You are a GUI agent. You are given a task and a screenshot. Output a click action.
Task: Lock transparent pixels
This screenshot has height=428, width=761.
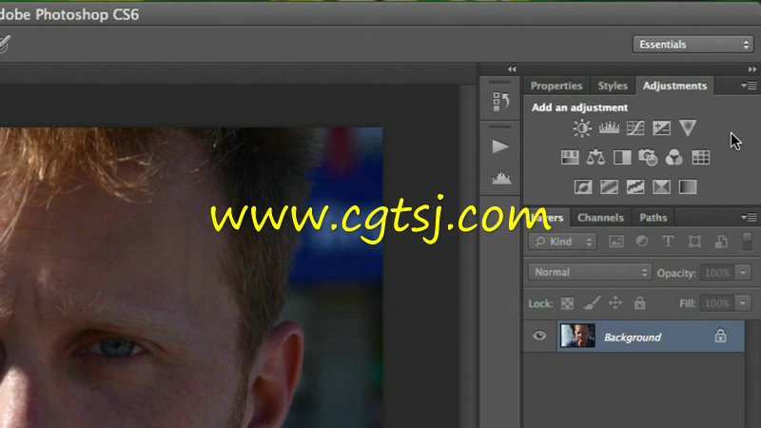pos(567,303)
